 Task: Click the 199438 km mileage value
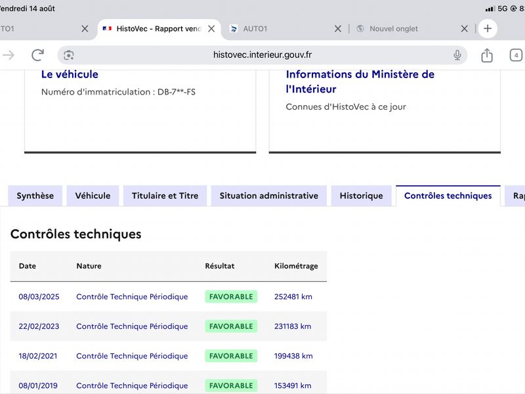pyautogui.click(x=293, y=356)
